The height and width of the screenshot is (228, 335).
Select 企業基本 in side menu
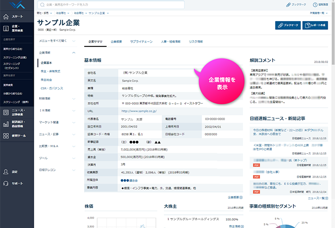pyautogui.click(x=46, y=63)
